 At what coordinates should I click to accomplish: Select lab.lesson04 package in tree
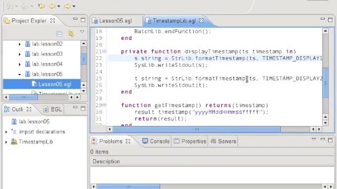pyautogui.click(x=47, y=64)
